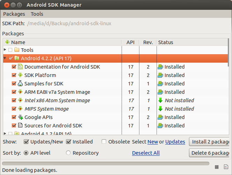Click the Documentation for Android SDK icon
The width and height of the screenshot is (232, 175).
tap(20, 67)
